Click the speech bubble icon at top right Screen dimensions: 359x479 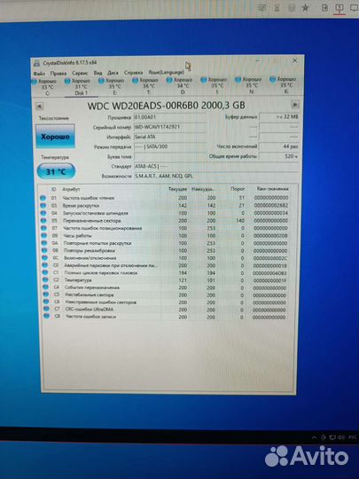pyautogui.click(x=354, y=8)
